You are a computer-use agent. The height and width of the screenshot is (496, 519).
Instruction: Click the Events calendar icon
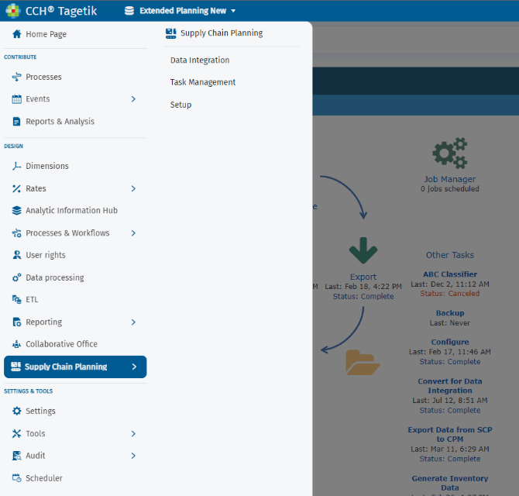16,99
